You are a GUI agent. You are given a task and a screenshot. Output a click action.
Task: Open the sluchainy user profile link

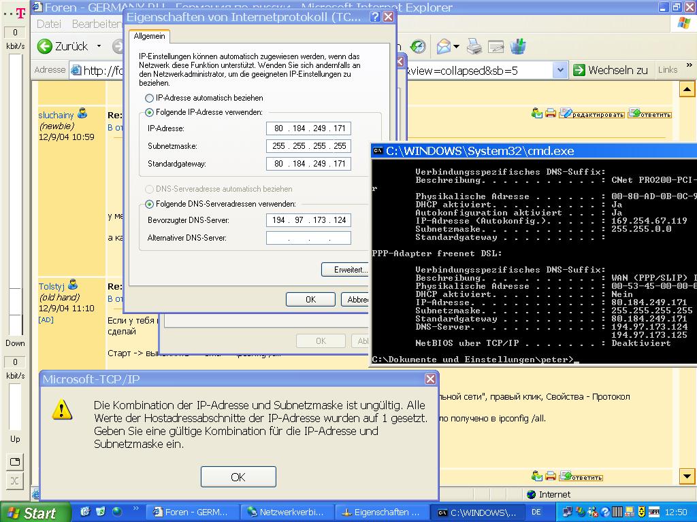(56, 116)
